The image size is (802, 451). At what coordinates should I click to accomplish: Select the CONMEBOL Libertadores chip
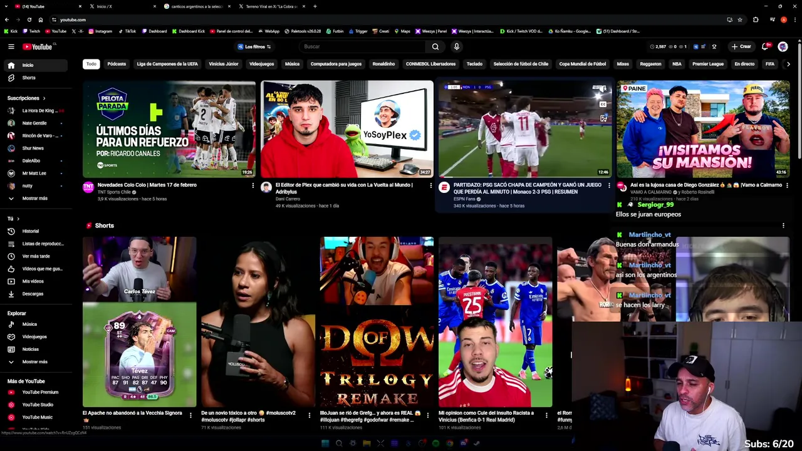click(430, 64)
